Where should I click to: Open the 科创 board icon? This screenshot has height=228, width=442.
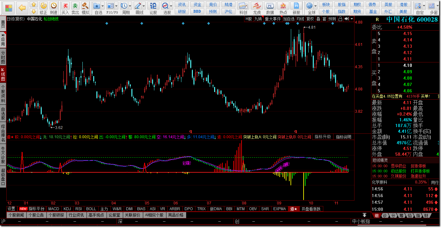tap(243, 5)
